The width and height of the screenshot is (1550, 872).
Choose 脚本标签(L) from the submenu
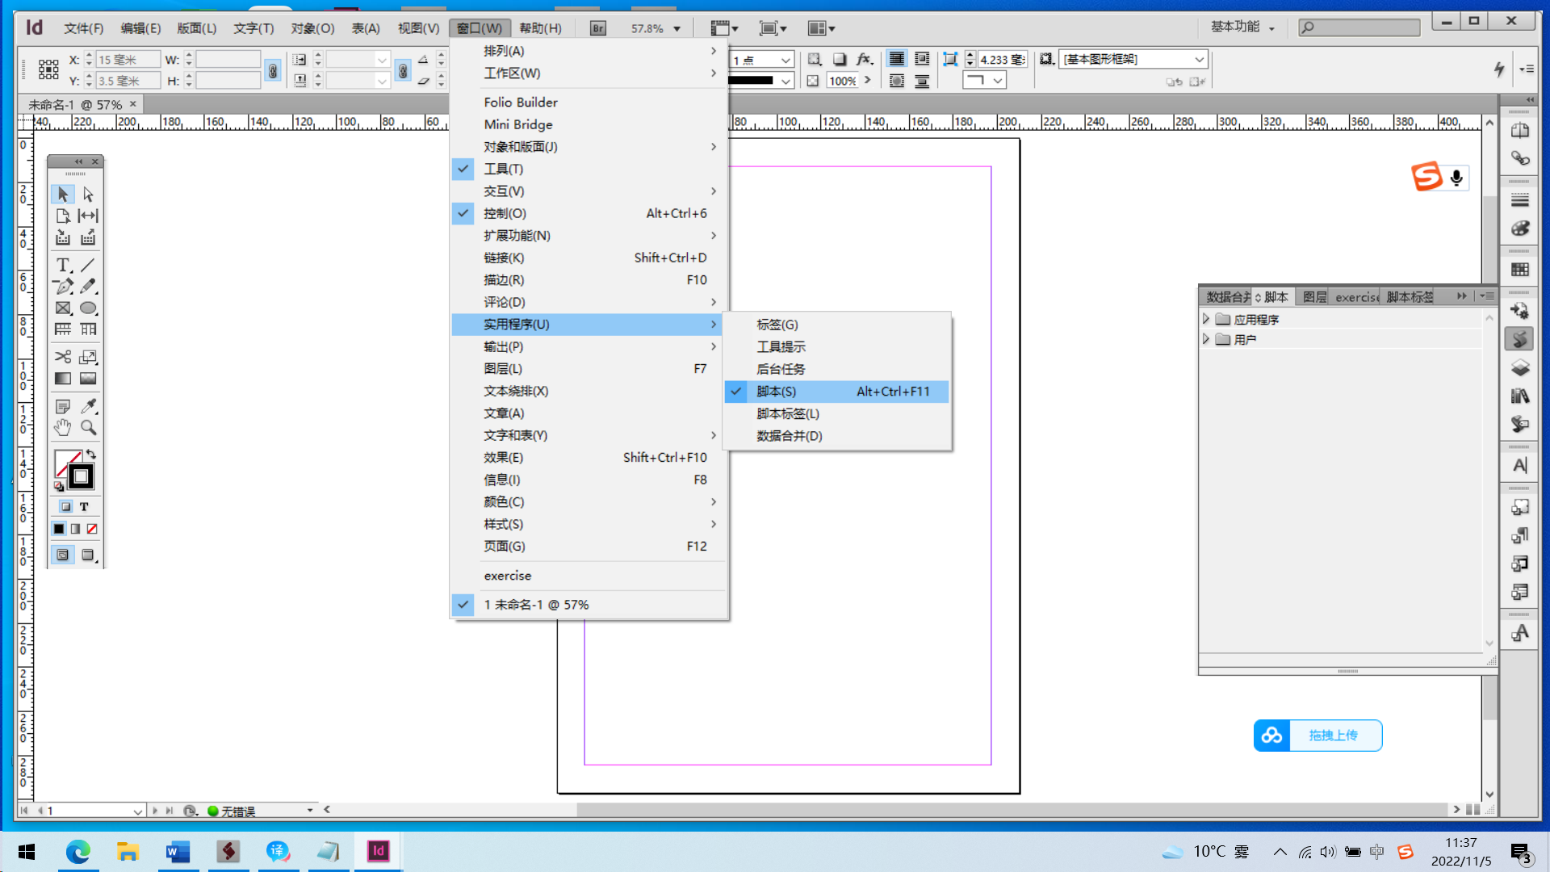tap(836, 413)
